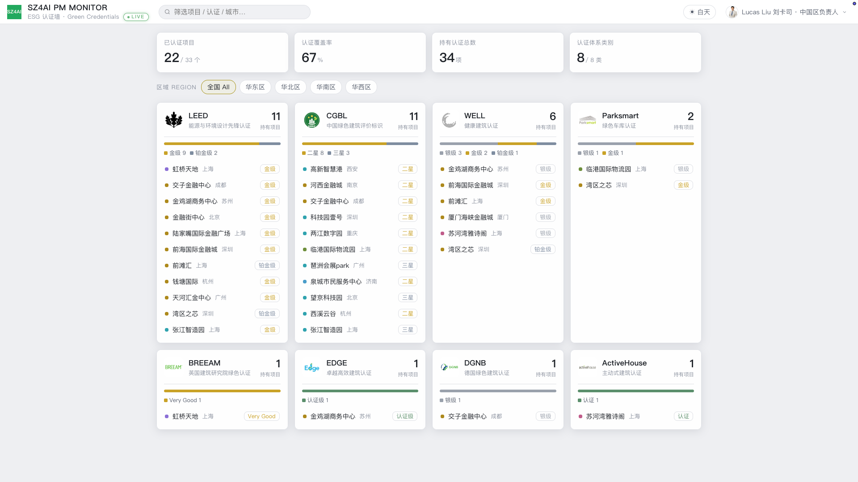Click 银级 badge on DGNB 交子金融中心
858x482 pixels.
(x=546, y=416)
